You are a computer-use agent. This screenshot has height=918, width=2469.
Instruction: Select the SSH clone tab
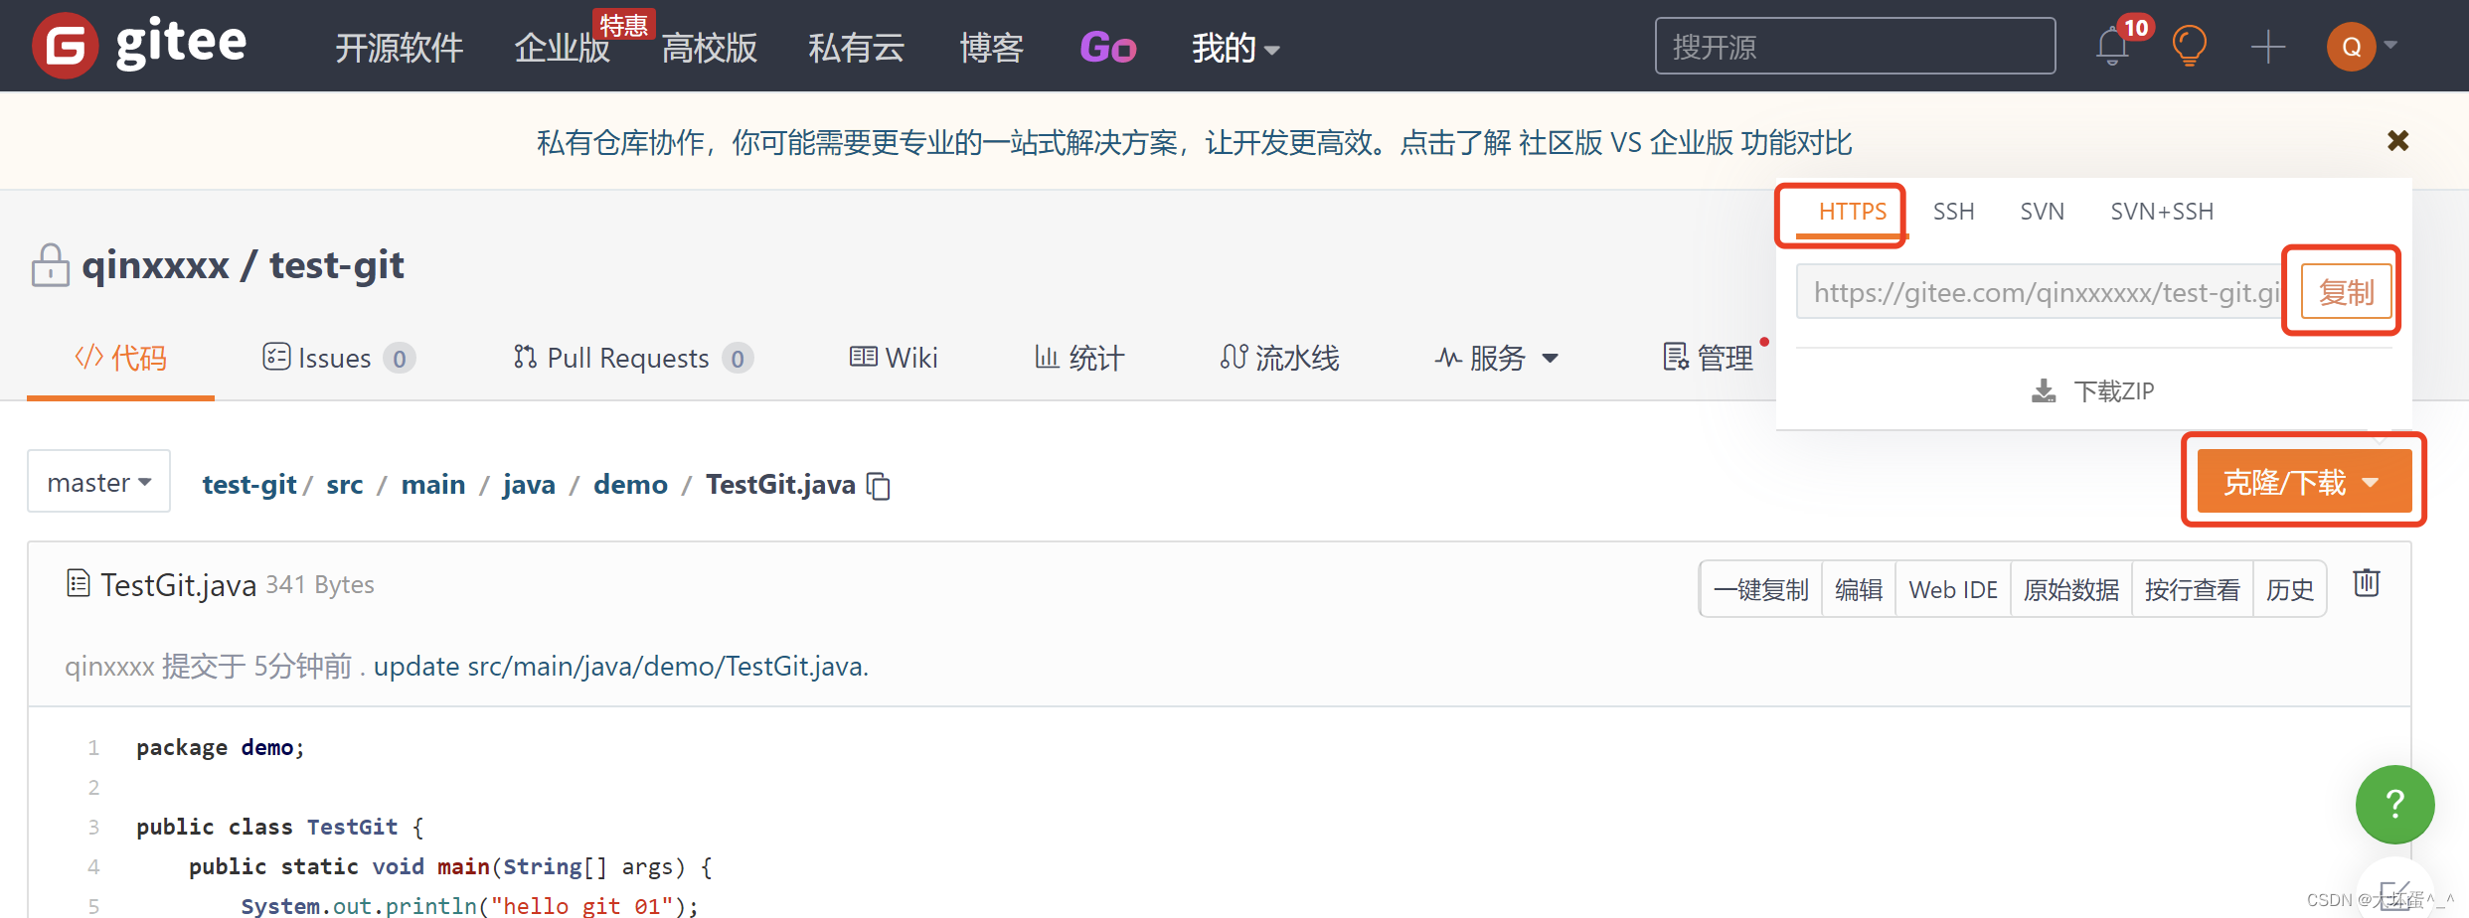tap(1953, 212)
